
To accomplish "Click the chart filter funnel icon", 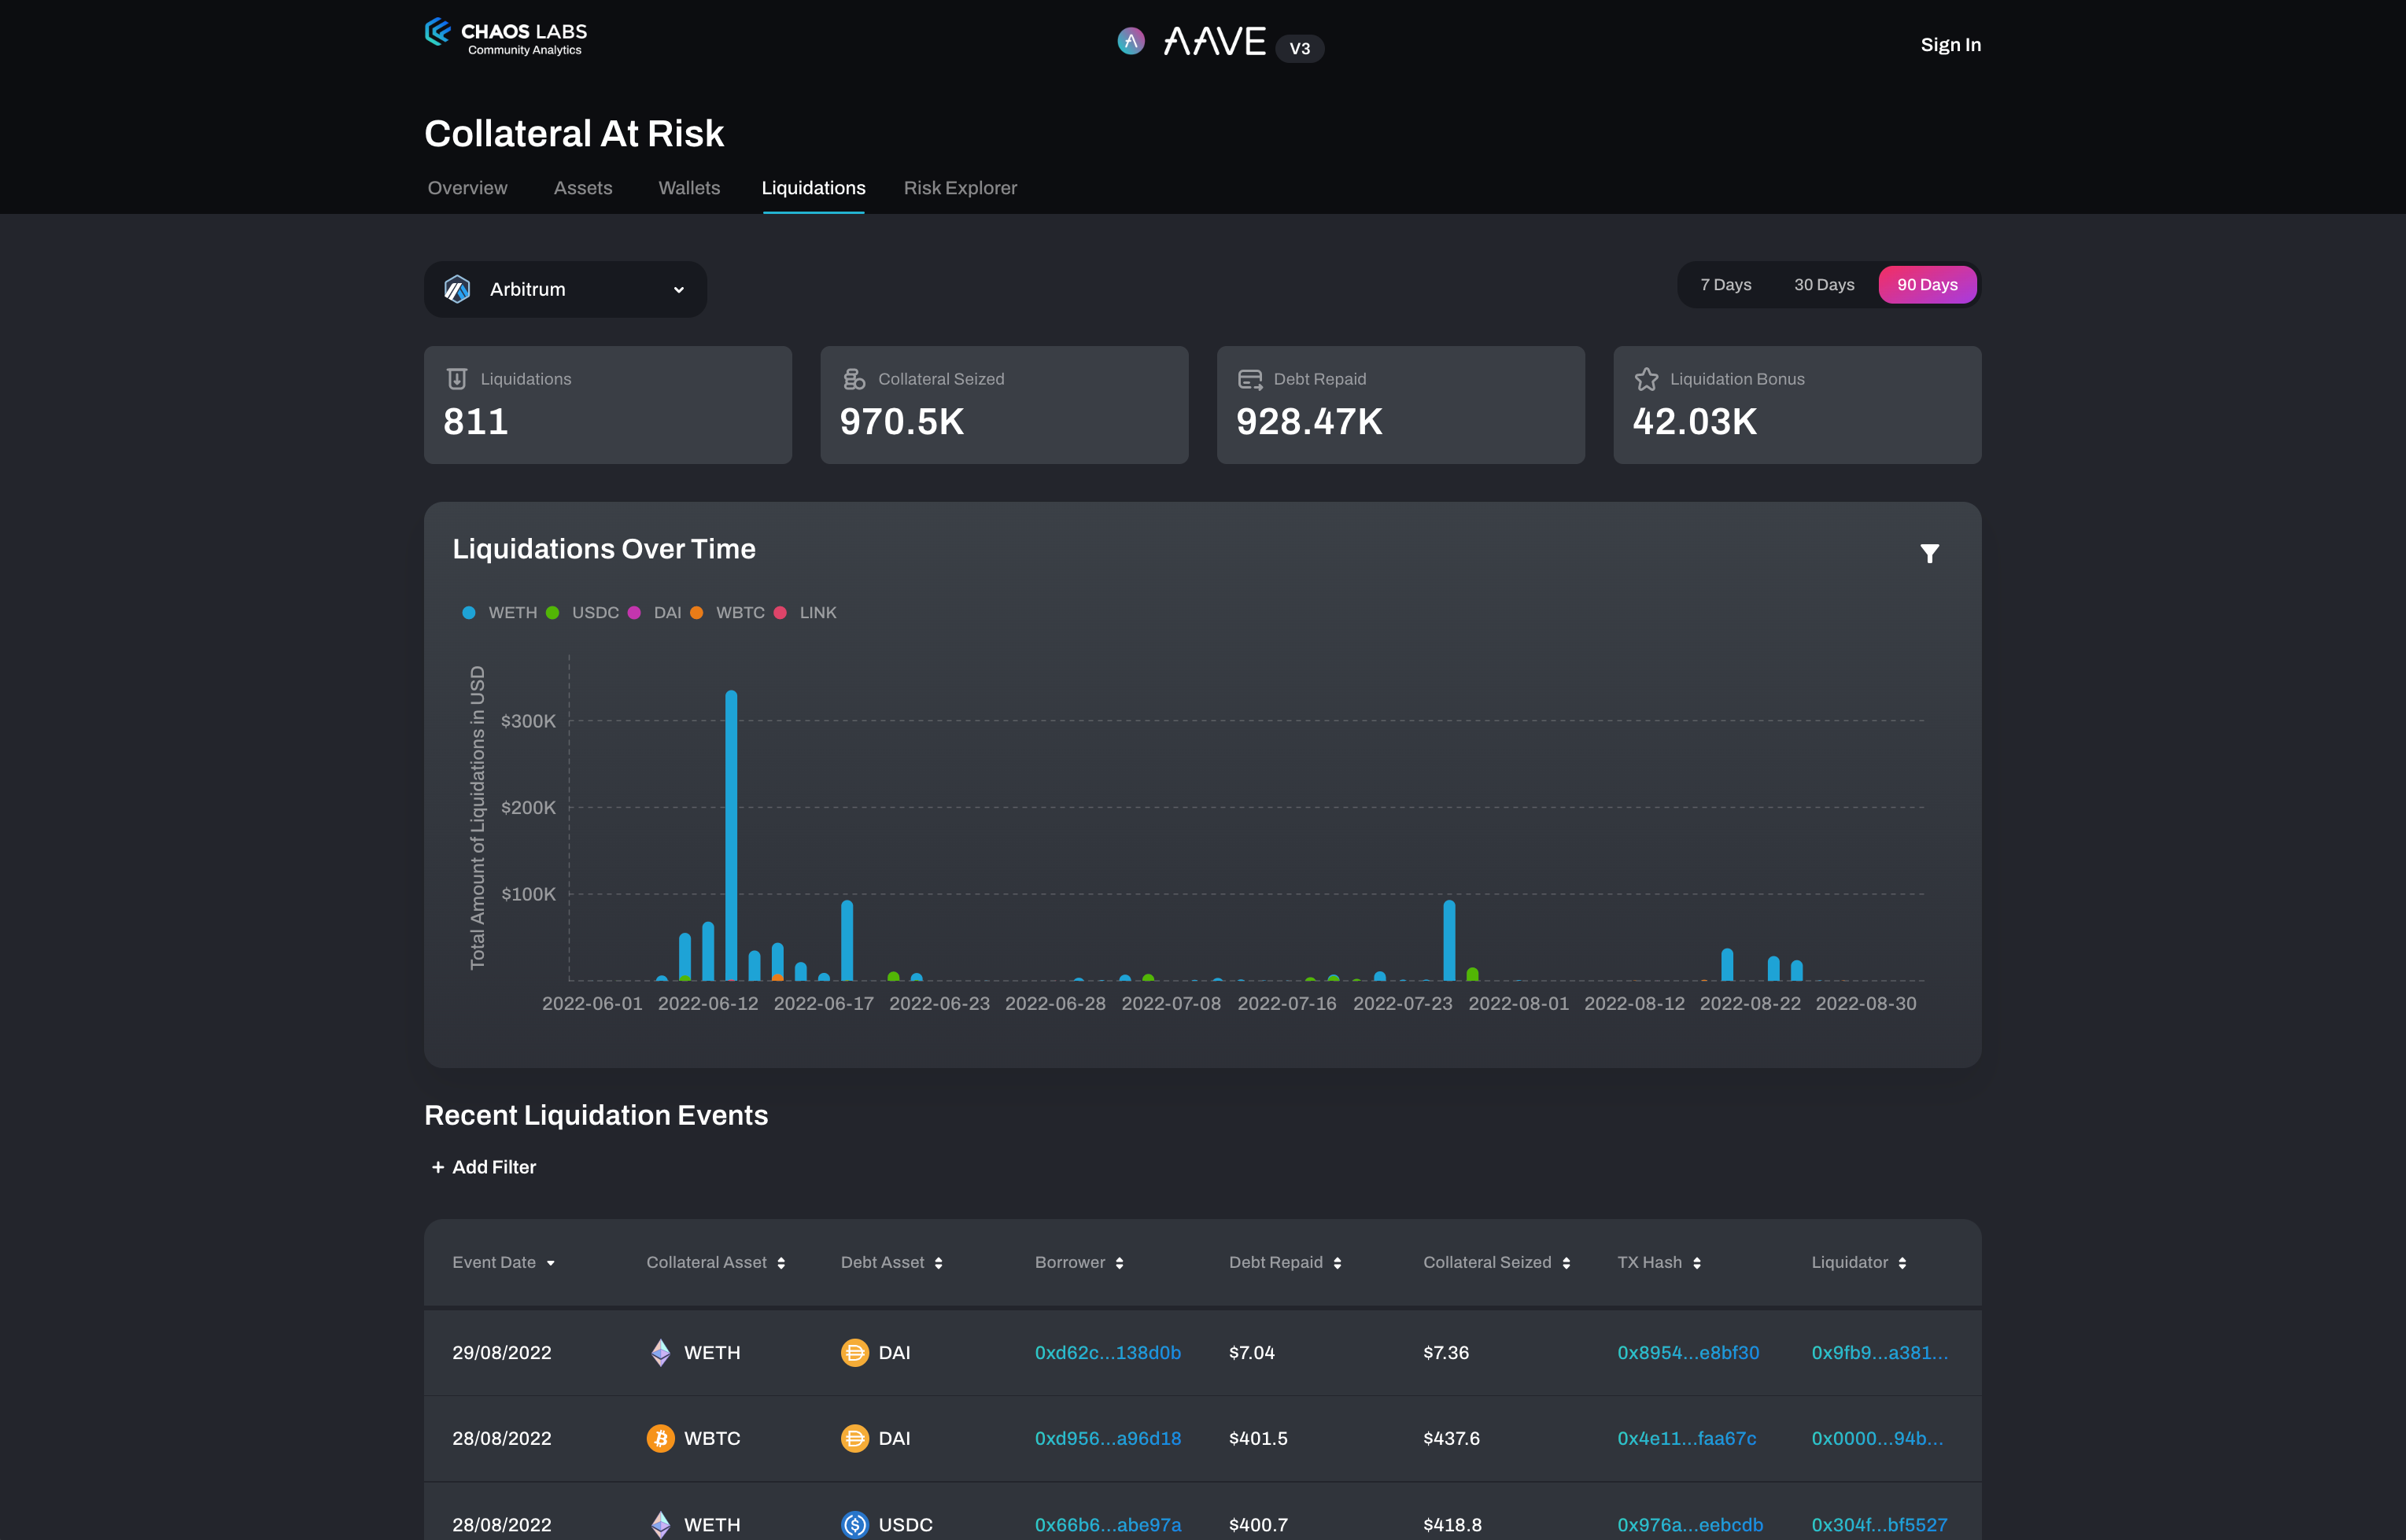I will coord(1928,553).
